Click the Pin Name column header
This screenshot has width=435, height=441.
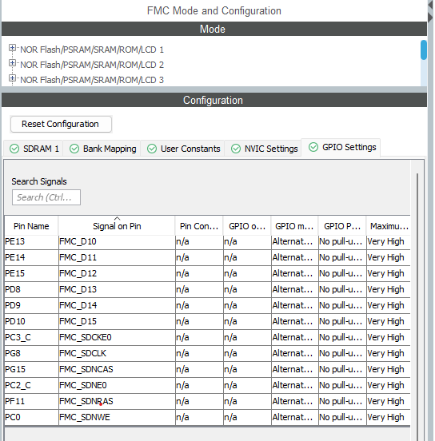(x=31, y=226)
